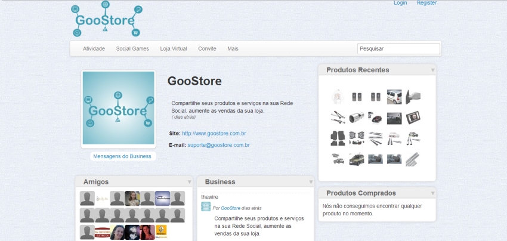Image resolution: width=507 pixels, height=241 pixels.
Task: Open the red car with can product thumbnail
Action: [x=375, y=118]
